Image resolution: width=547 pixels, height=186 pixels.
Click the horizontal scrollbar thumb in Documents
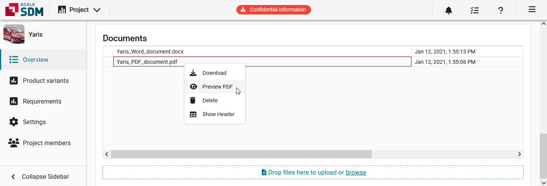click(241, 154)
